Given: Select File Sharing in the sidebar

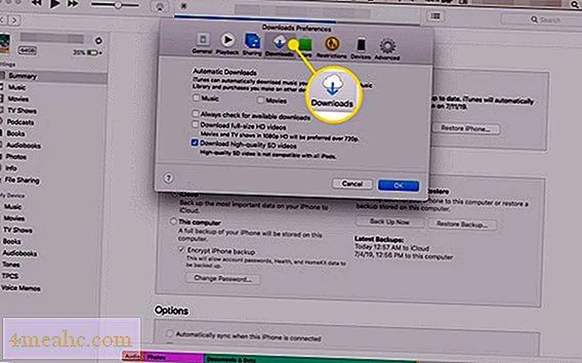Looking at the screenshot, I should click(23, 180).
